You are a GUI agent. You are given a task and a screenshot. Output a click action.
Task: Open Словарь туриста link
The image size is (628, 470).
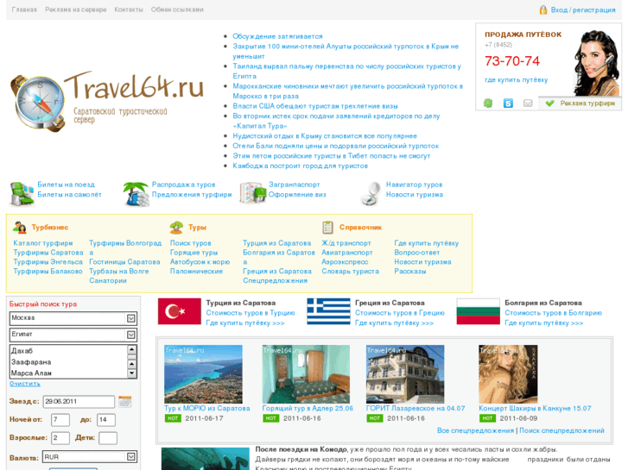(350, 271)
